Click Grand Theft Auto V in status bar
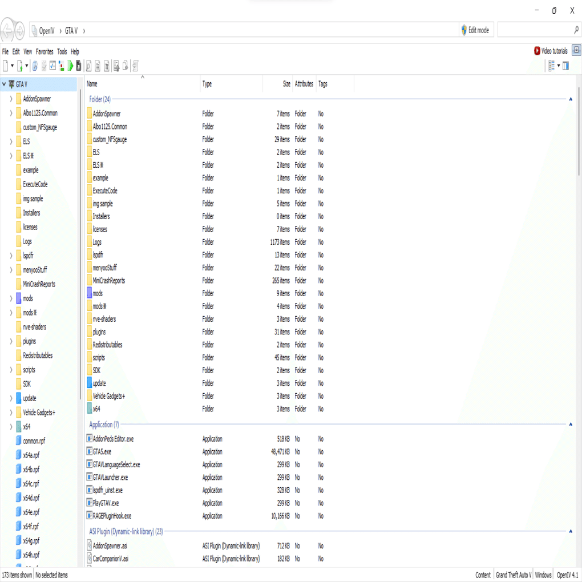Image resolution: width=582 pixels, height=582 pixels. [514, 575]
